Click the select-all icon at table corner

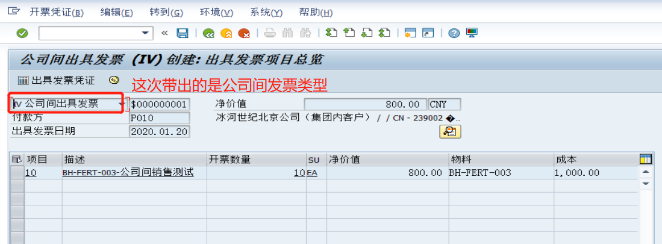[16, 159]
